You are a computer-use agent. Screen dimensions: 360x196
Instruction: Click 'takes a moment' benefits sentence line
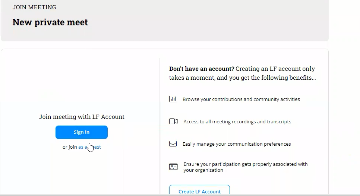[242, 78]
